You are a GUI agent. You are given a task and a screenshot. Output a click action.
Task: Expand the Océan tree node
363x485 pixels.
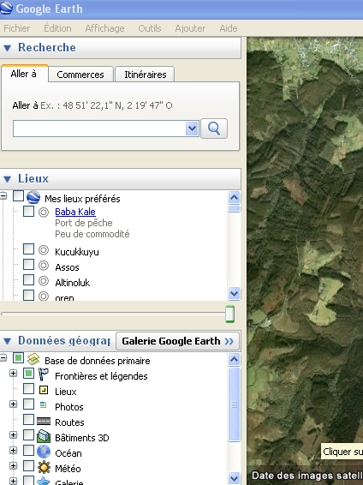tap(13, 451)
